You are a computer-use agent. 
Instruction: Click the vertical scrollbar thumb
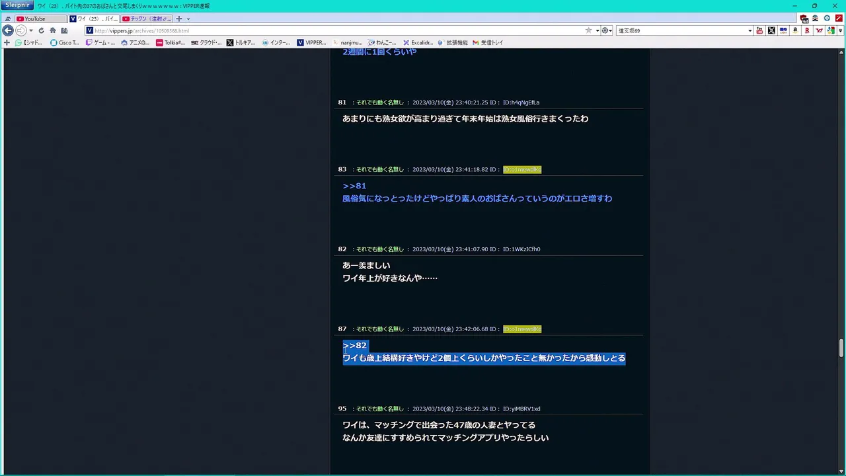click(x=841, y=348)
